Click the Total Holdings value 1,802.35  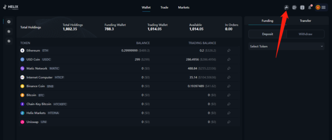coord(70,29)
